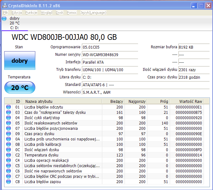The height and width of the screenshot is (190, 213).
Task: Click the firmware field 05.01C05
Action: pos(110,47)
